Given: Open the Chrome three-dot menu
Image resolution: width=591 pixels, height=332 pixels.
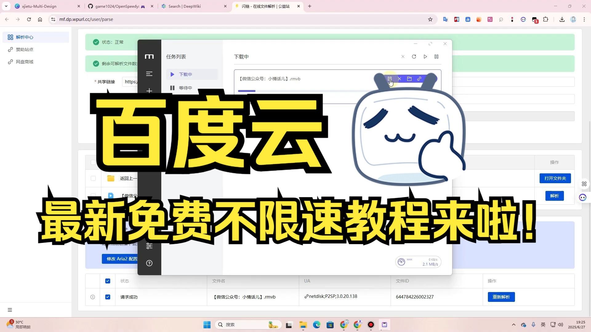Looking at the screenshot, I should coord(584,19).
